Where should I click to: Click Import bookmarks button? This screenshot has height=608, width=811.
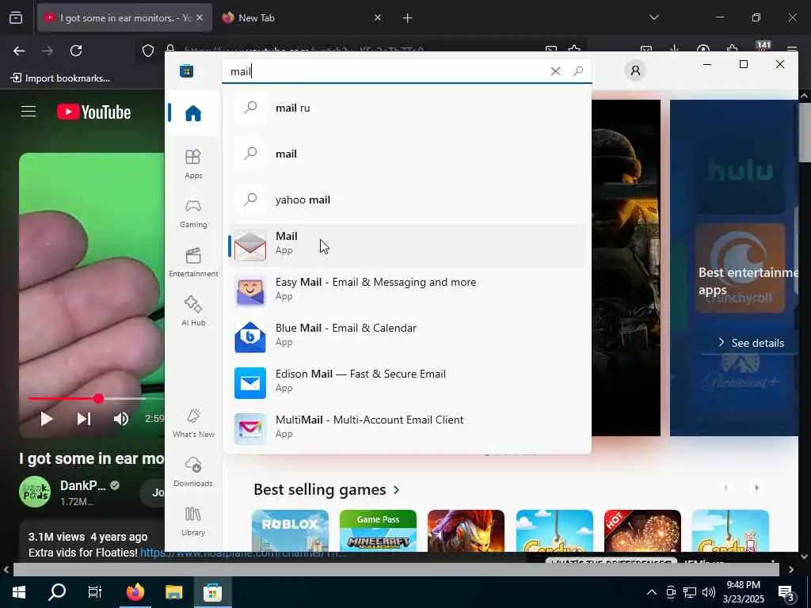60,78
